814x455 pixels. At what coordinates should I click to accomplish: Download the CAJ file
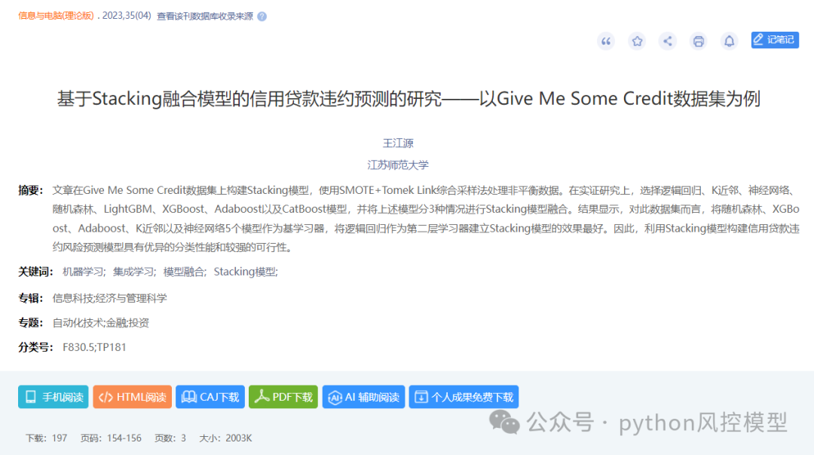pos(210,398)
